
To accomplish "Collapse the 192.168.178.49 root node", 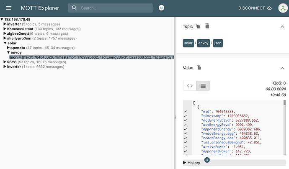I will (2, 19).
